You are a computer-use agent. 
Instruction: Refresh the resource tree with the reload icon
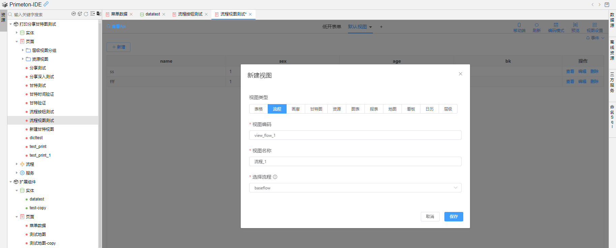click(86, 14)
